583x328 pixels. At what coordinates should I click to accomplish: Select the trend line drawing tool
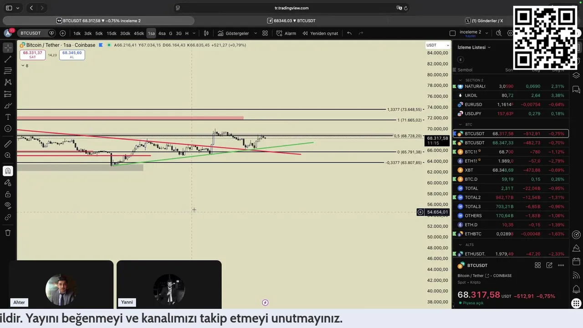tap(8, 59)
